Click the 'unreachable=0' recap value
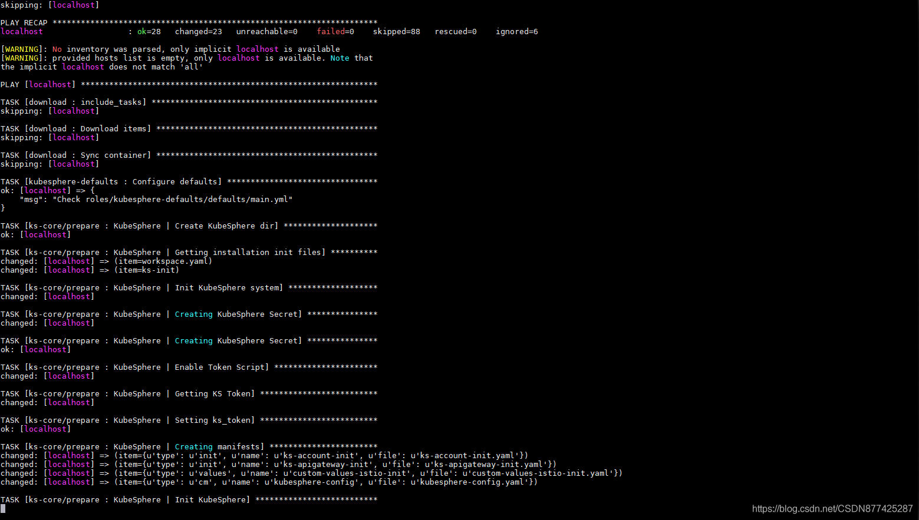Viewport: 919px width, 520px height. pyautogui.click(x=267, y=32)
